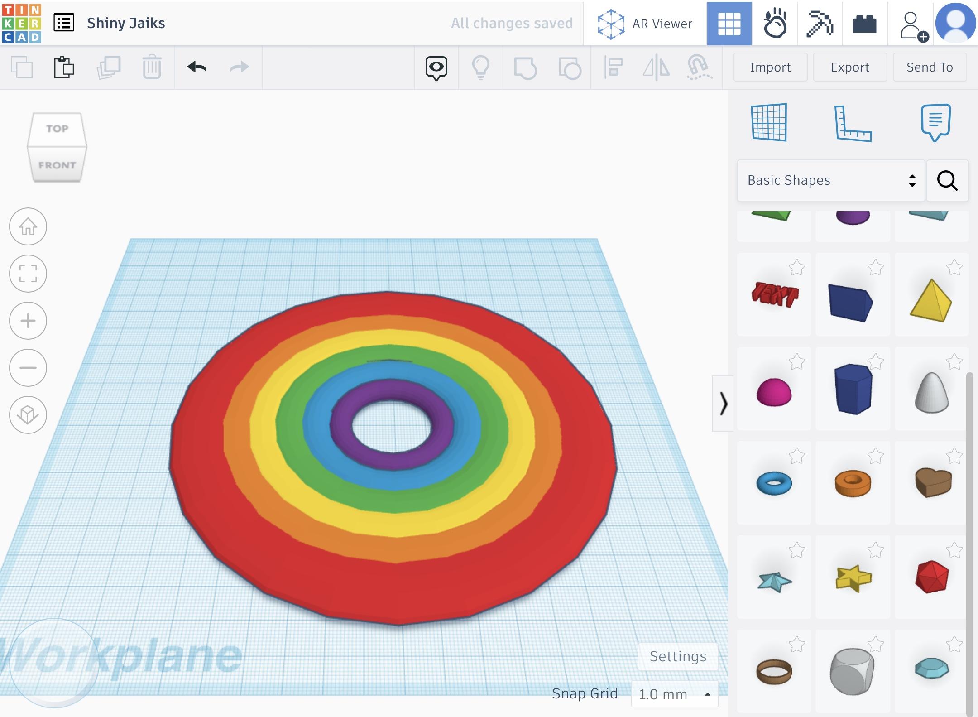Open the Snap Grid 1.0 mm dropdown
Image resolution: width=978 pixels, height=717 pixels.
click(x=674, y=694)
